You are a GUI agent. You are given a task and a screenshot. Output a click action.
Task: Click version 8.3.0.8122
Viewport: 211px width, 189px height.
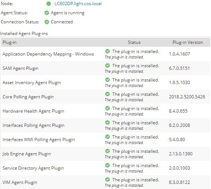point(180,182)
